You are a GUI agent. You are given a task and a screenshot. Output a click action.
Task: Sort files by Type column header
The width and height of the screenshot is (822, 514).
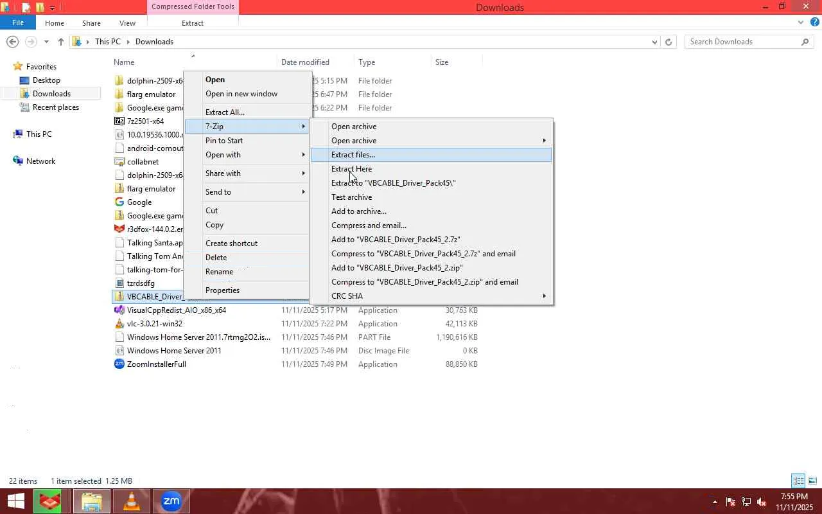click(392, 62)
